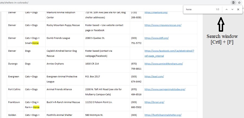
Task: Open the eapl.com link
Action: point(154,77)
